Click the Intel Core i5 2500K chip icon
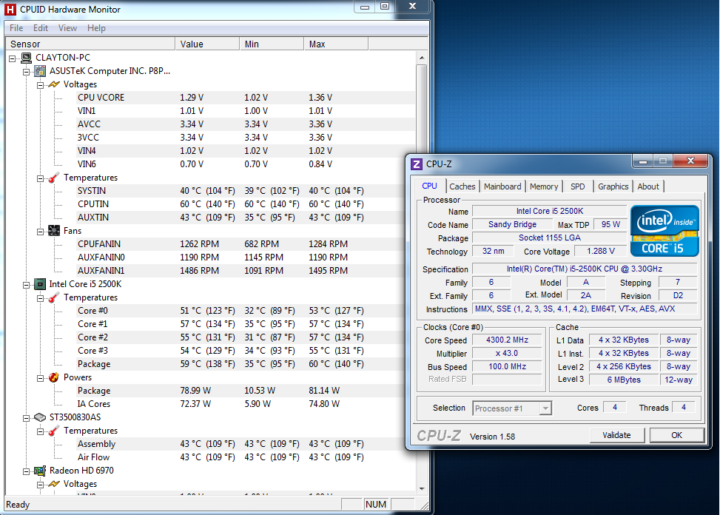The image size is (720, 515). click(40, 284)
